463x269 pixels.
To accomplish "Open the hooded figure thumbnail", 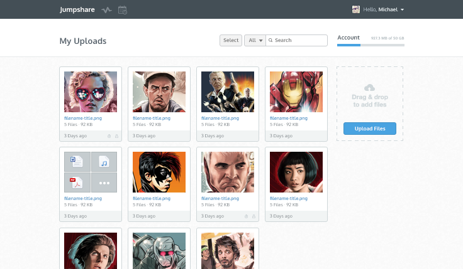I will pos(91,251).
